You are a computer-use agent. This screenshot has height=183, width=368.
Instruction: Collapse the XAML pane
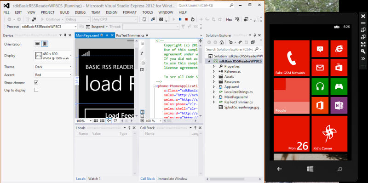click(x=142, y=120)
